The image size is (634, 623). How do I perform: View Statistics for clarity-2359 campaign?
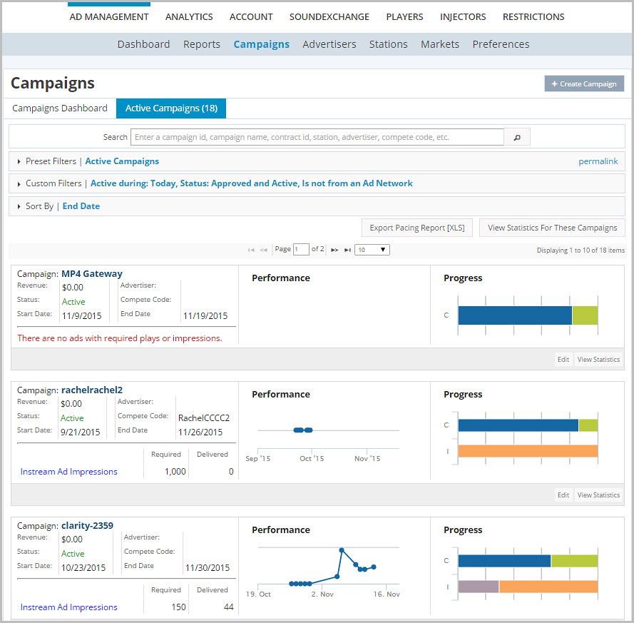click(598, 619)
